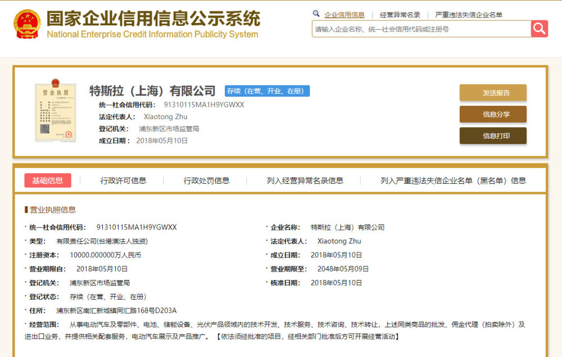This screenshot has width=562, height=357.
Task: Open the 列入经营异常名录信息 tab
Action: tap(305, 180)
